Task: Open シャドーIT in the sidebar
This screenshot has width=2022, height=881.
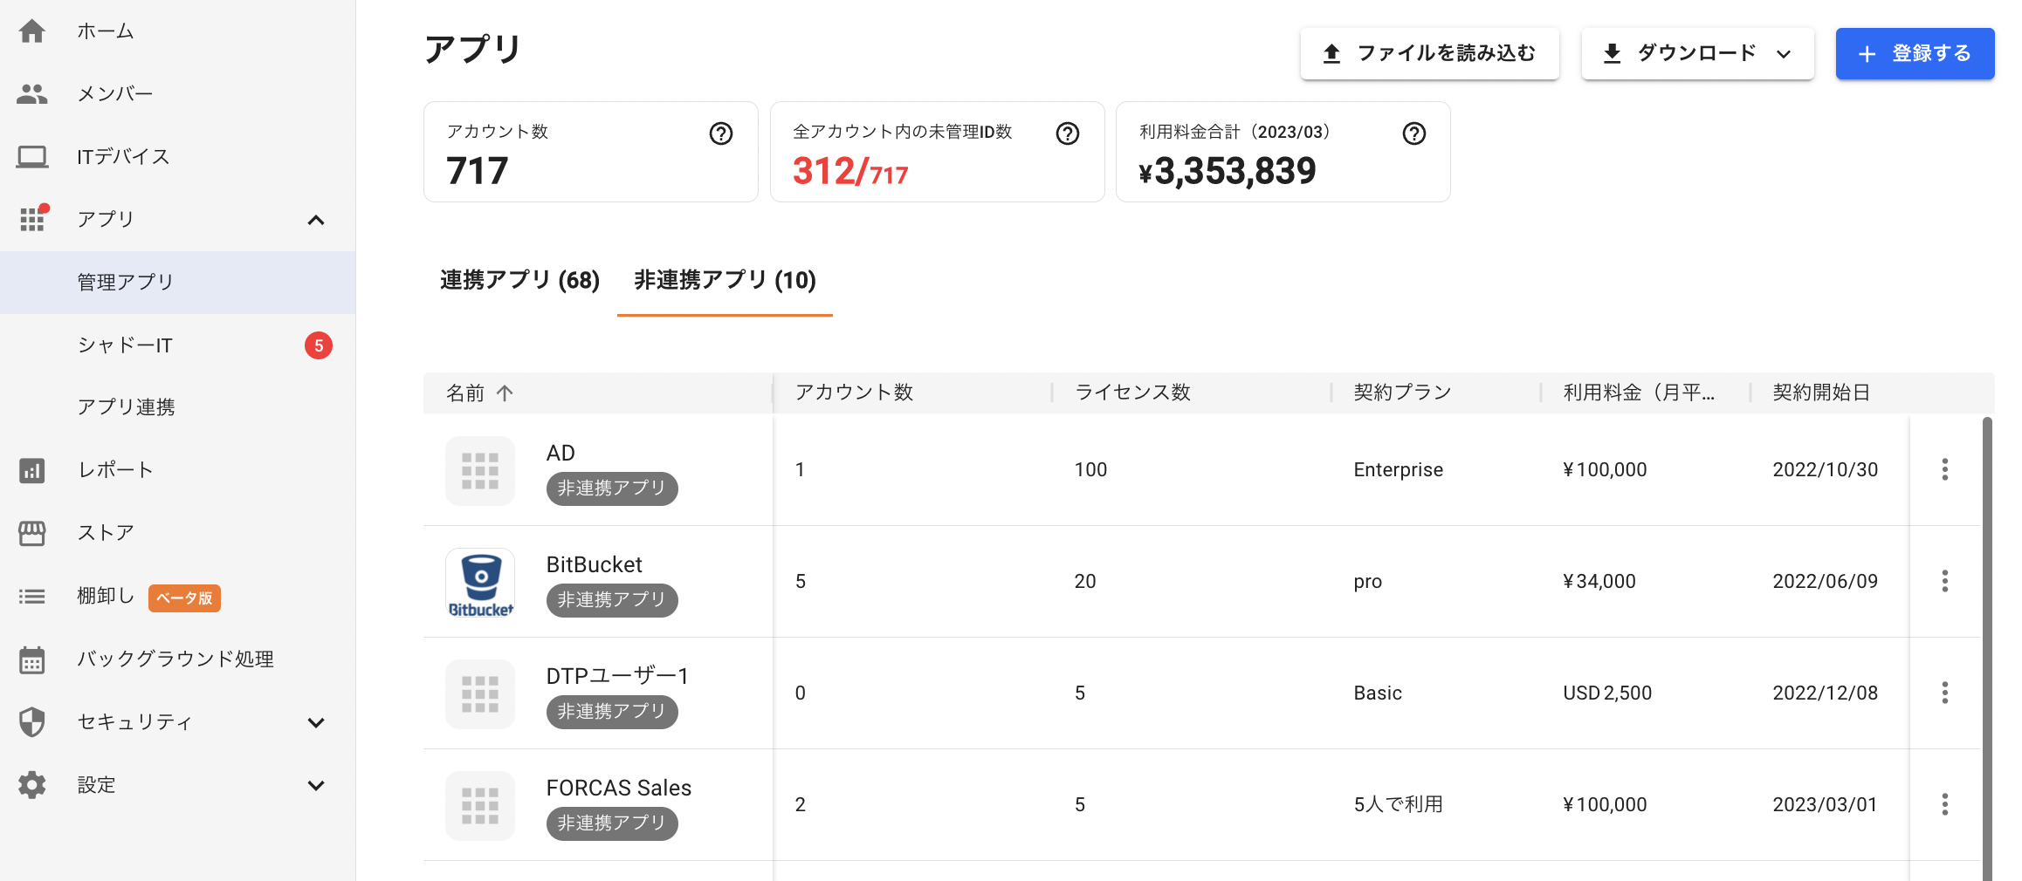Action: (125, 345)
